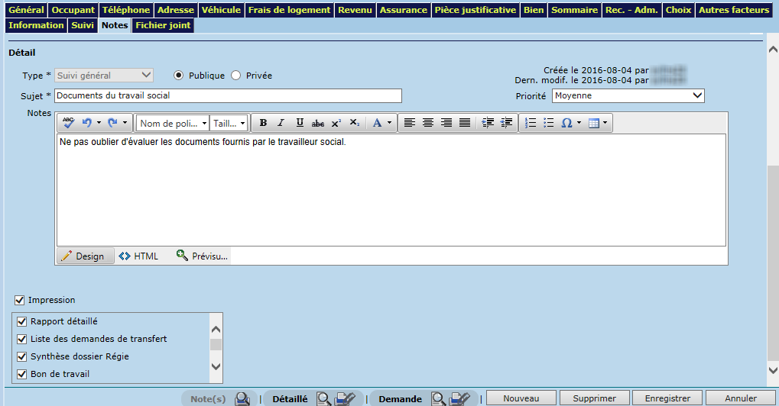Uncheck the Impression checkbox
779x406 pixels.
20,300
